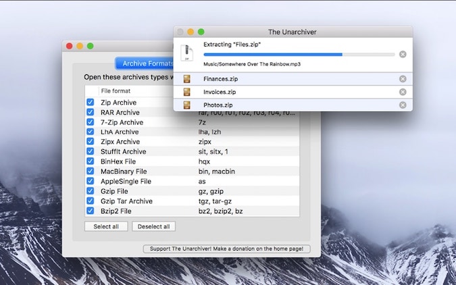Remove Invoices.zip from the extraction queue
This screenshot has width=456, height=285.
pyautogui.click(x=403, y=92)
